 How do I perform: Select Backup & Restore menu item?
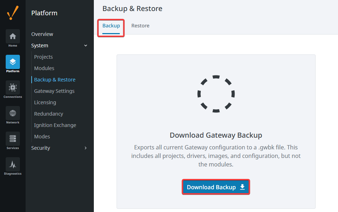(55, 80)
